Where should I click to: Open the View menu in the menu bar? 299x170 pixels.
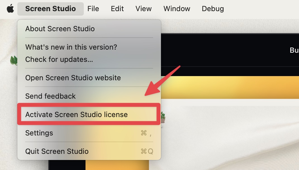(x=143, y=9)
